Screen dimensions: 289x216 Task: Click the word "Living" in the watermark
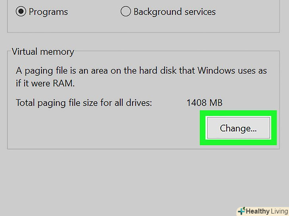277,211
